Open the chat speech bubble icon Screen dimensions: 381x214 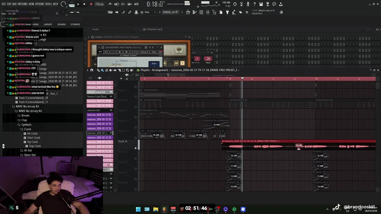pos(274,4)
